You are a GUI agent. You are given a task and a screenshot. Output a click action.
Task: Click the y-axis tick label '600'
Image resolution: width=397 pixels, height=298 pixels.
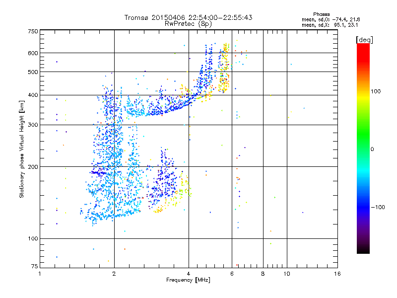click(x=33, y=53)
